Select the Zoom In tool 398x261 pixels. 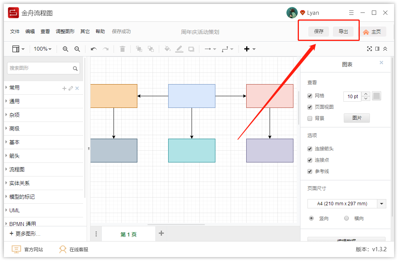point(66,49)
